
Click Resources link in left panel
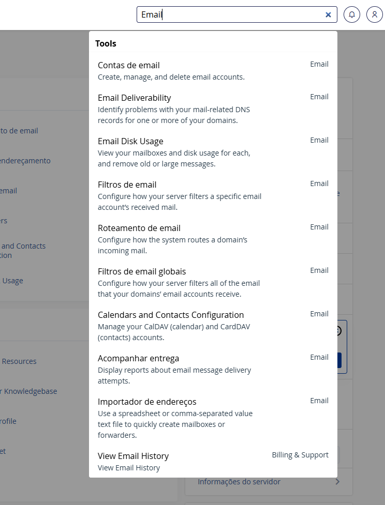(x=19, y=361)
